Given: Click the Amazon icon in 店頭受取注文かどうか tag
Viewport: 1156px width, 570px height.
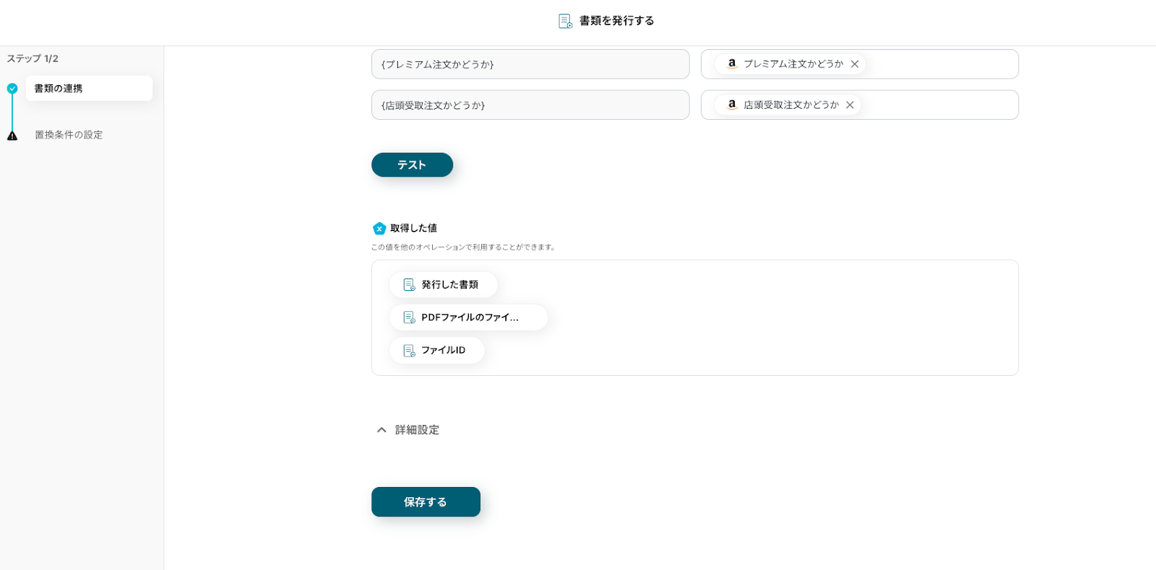Looking at the screenshot, I should (732, 105).
